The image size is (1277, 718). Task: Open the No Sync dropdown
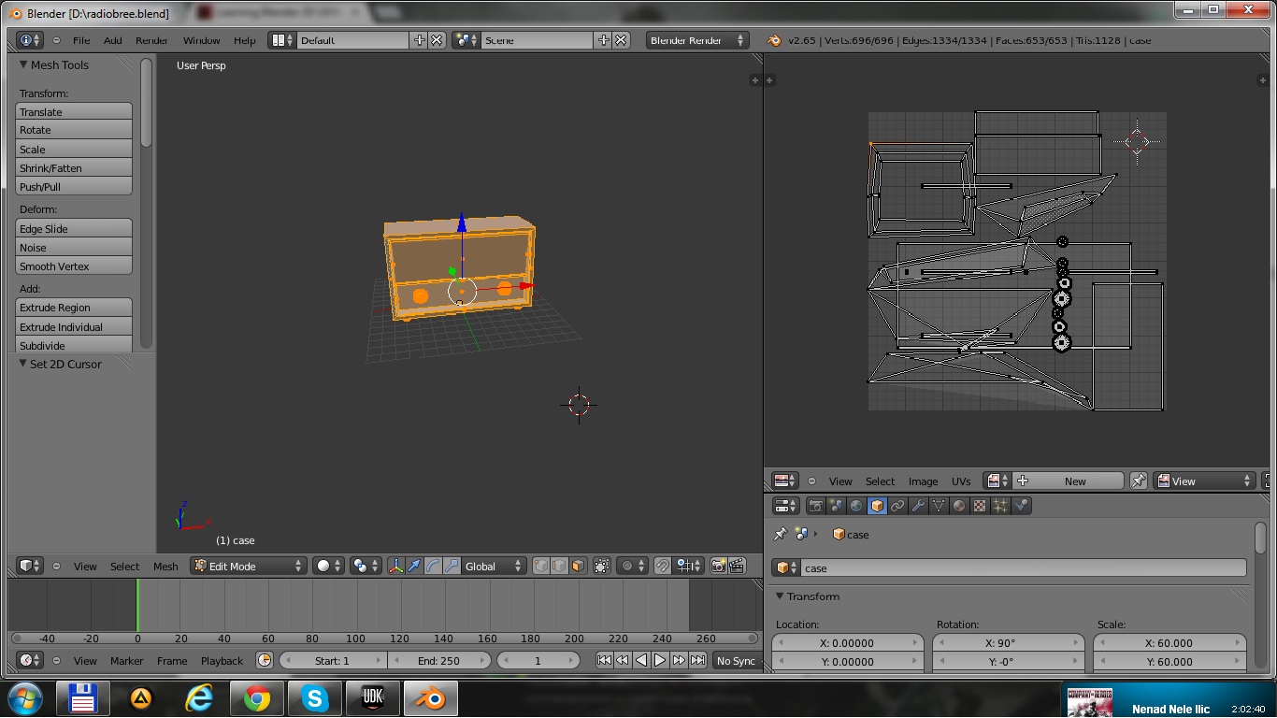[x=736, y=660]
